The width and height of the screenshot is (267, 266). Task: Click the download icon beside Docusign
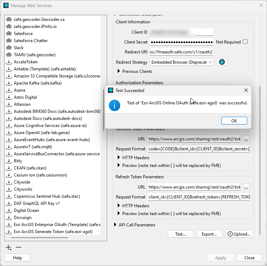click(9, 218)
